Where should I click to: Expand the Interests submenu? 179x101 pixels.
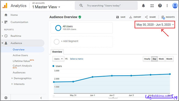click(x=12, y=84)
